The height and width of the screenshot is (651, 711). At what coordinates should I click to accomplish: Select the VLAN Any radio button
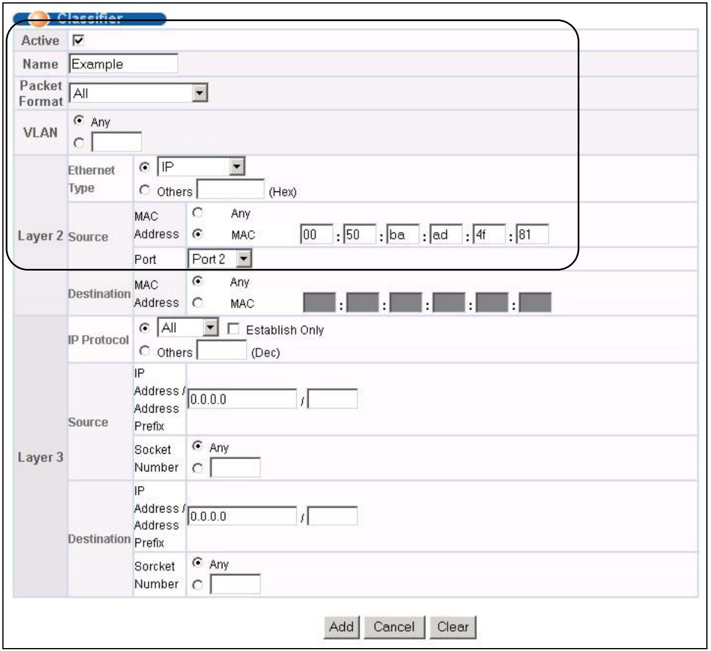pos(78,120)
